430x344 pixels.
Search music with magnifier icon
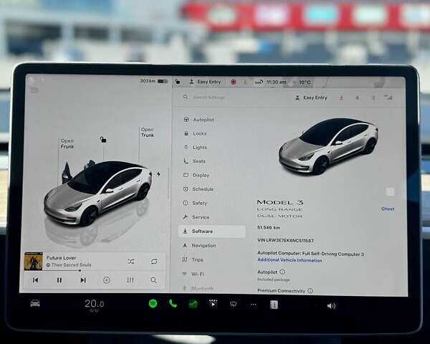pos(154,280)
